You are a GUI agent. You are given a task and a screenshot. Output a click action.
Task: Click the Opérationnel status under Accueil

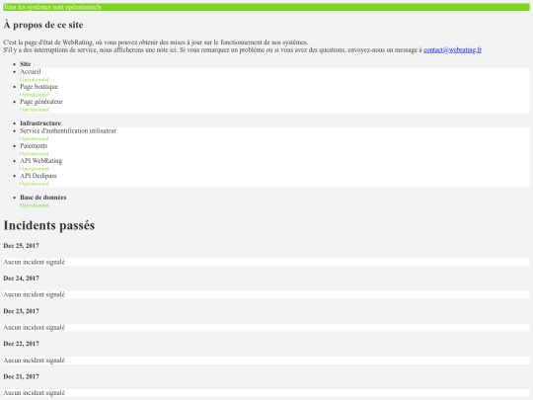pyautogui.click(x=35, y=80)
